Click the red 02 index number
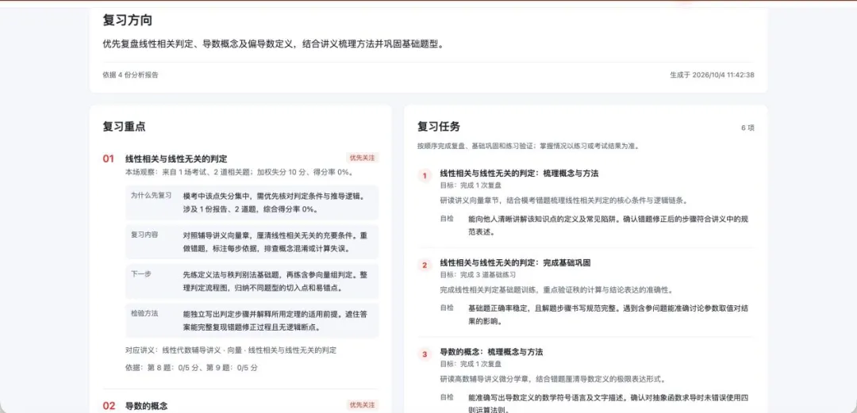Viewport: 857px width, 413px height. coord(109,406)
